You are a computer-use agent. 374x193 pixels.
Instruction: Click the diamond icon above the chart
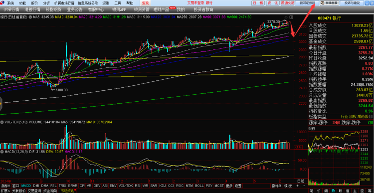pyautogui.click(x=287, y=17)
